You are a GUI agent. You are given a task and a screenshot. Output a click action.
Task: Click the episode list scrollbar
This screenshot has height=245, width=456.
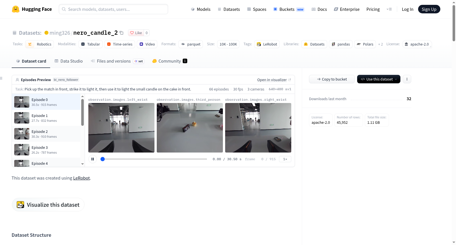click(x=82, y=112)
